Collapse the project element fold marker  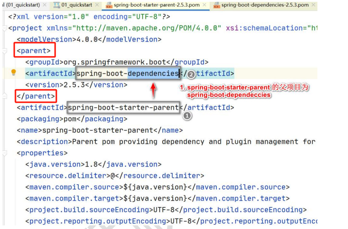[x=5, y=28]
